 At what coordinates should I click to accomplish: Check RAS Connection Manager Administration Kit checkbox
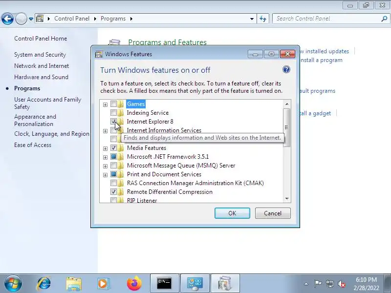(x=113, y=183)
